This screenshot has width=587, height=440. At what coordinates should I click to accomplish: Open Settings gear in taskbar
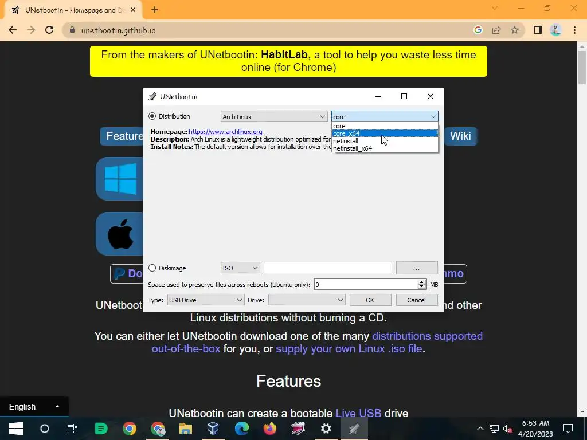click(x=326, y=429)
